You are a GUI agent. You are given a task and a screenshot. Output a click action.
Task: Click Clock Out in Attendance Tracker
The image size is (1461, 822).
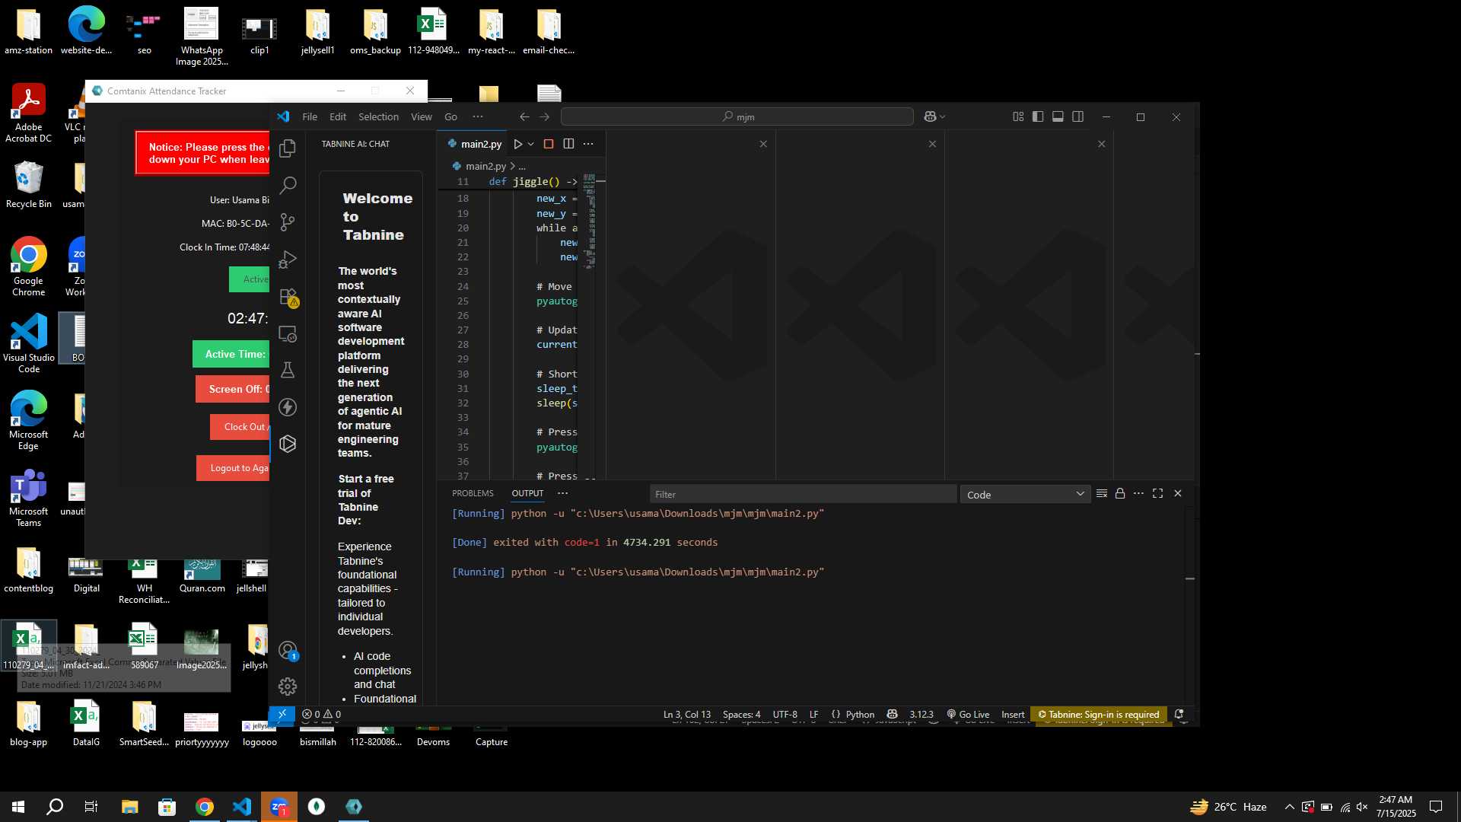pyautogui.click(x=240, y=427)
